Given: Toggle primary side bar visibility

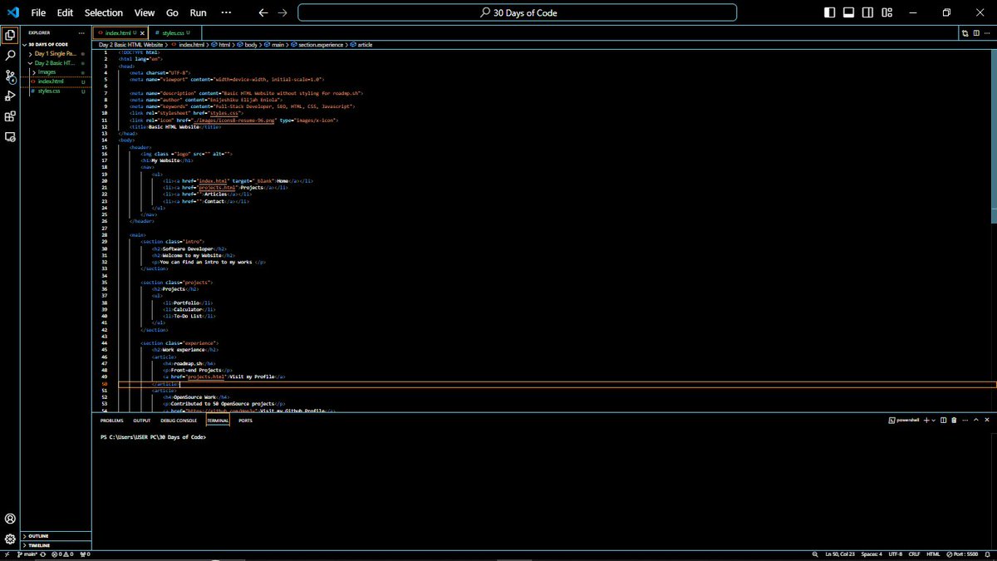Looking at the screenshot, I should tap(830, 12).
